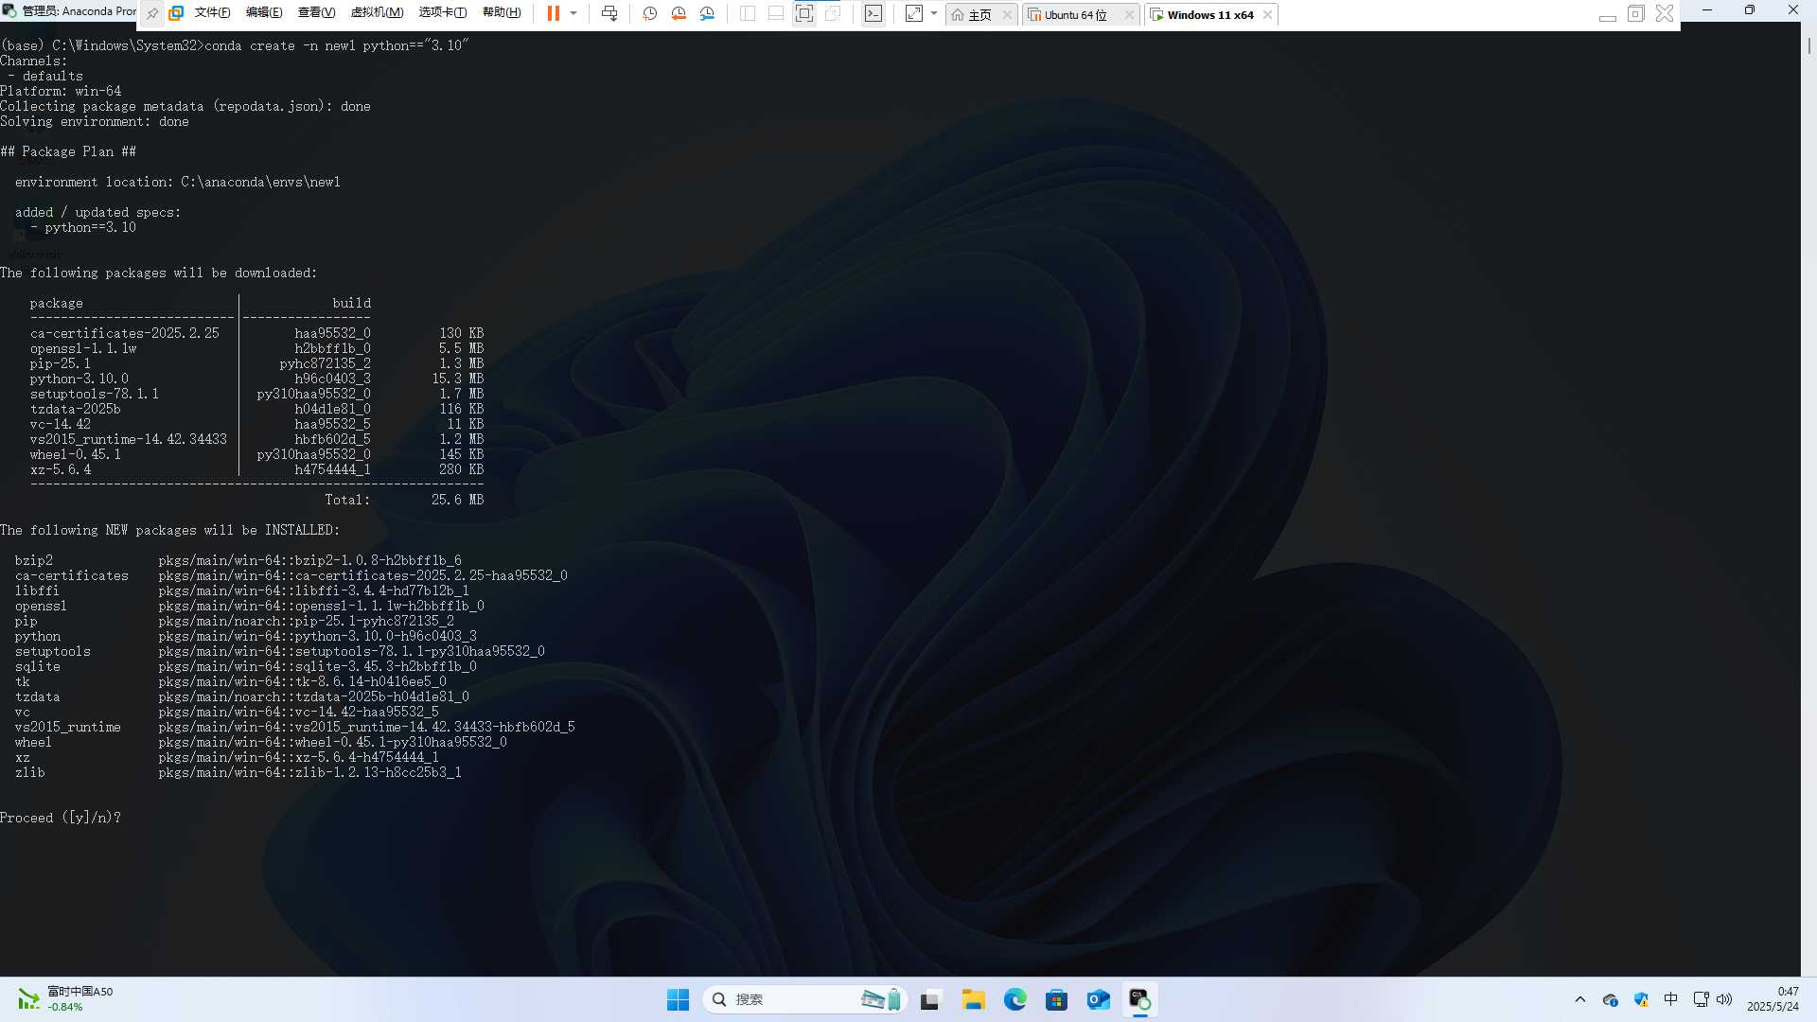Show hidden system tray icons
1817x1022 pixels.
point(1579,999)
